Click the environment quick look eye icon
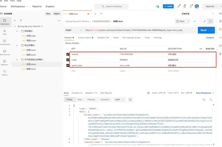The image size is (222, 147). [x=220, y=14]
